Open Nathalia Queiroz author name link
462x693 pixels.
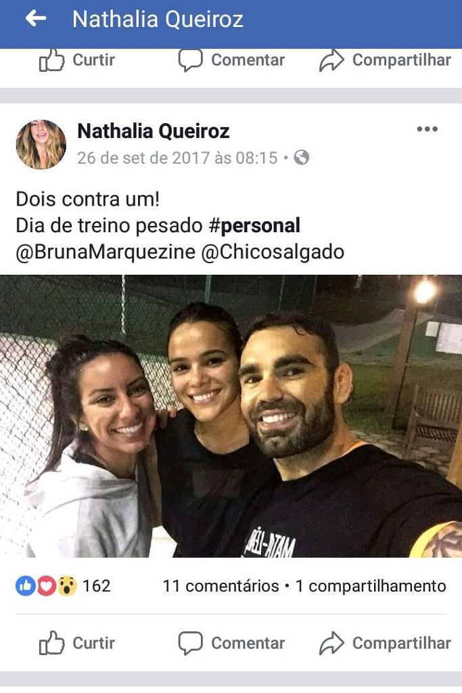tap(154, 131)
